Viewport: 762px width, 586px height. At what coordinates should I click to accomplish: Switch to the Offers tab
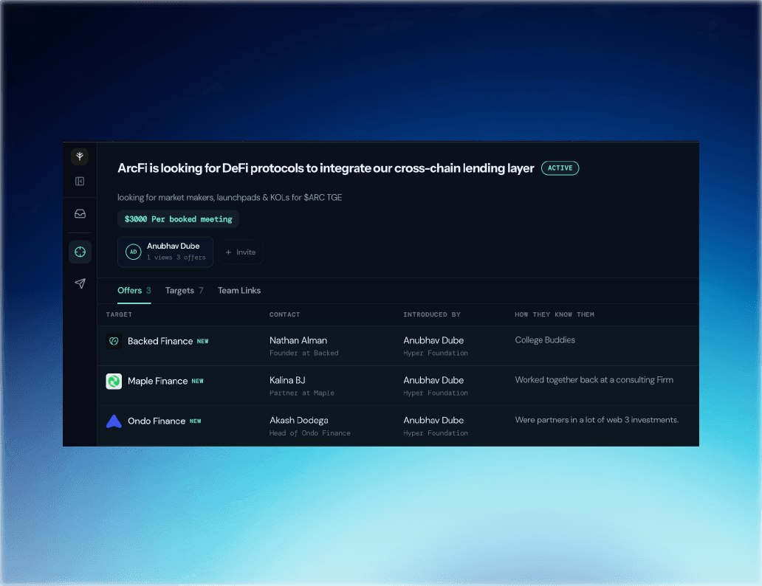(x=134, y=291)
